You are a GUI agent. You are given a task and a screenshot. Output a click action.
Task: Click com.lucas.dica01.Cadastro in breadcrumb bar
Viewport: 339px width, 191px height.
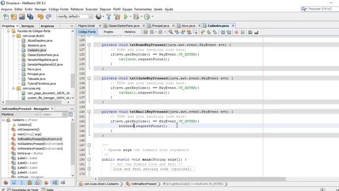[x=101, y=184]
